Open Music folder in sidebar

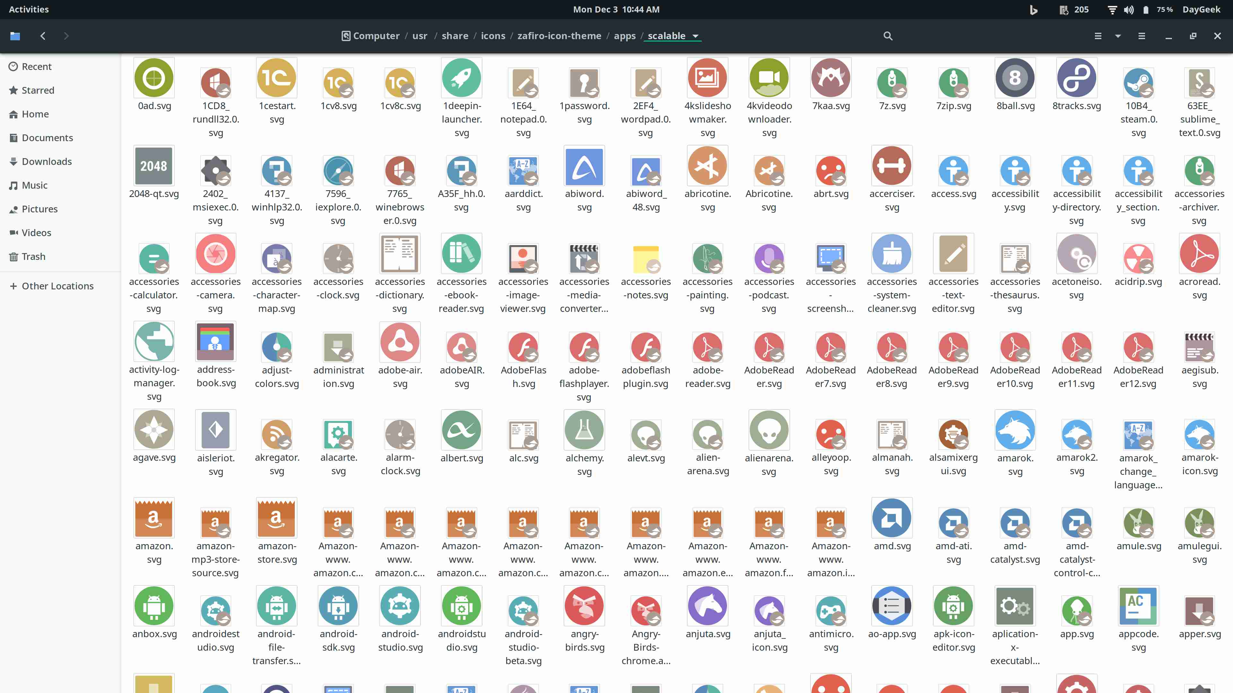click(x=60, y=185)
